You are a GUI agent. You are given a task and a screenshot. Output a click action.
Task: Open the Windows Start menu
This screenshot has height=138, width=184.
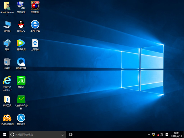point(4,134)
